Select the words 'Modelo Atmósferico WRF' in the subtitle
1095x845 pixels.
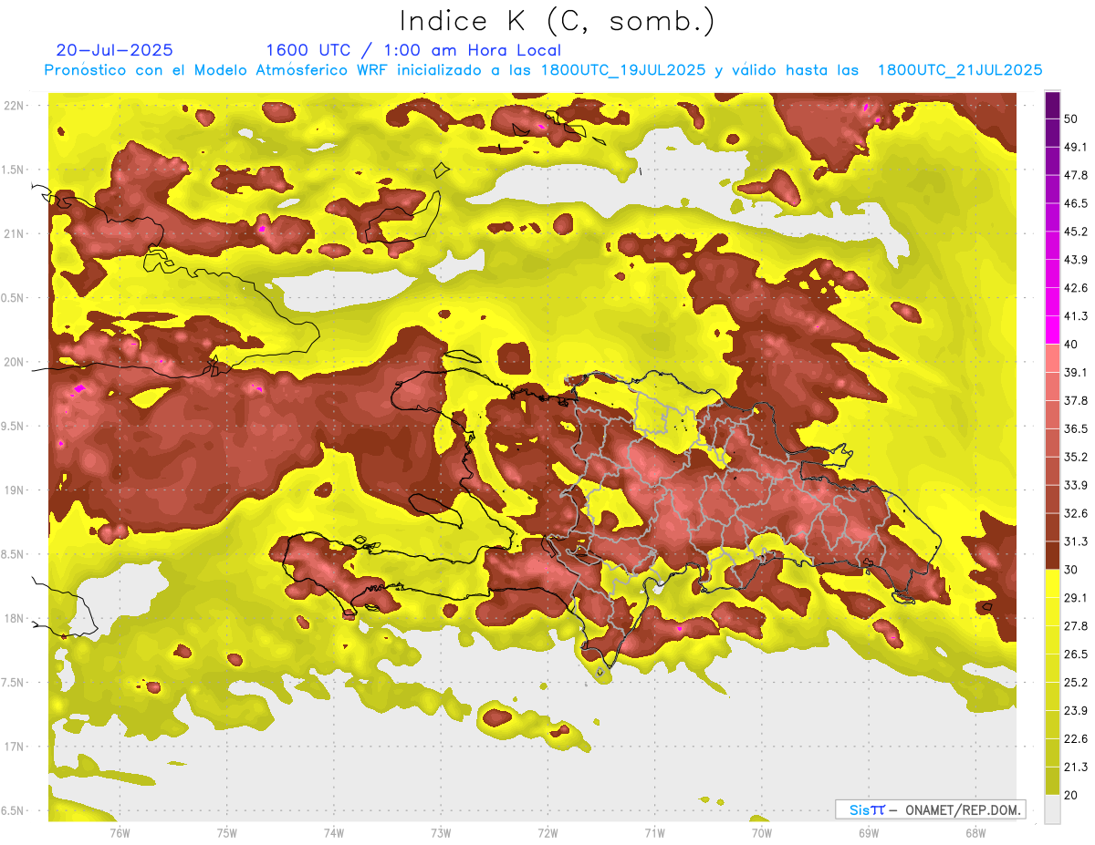[291, 70]
